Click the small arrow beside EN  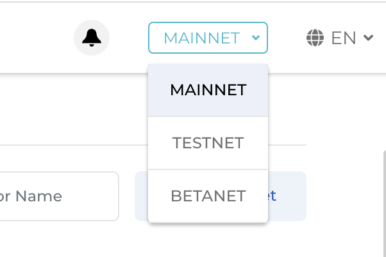(x=368, y=38)
